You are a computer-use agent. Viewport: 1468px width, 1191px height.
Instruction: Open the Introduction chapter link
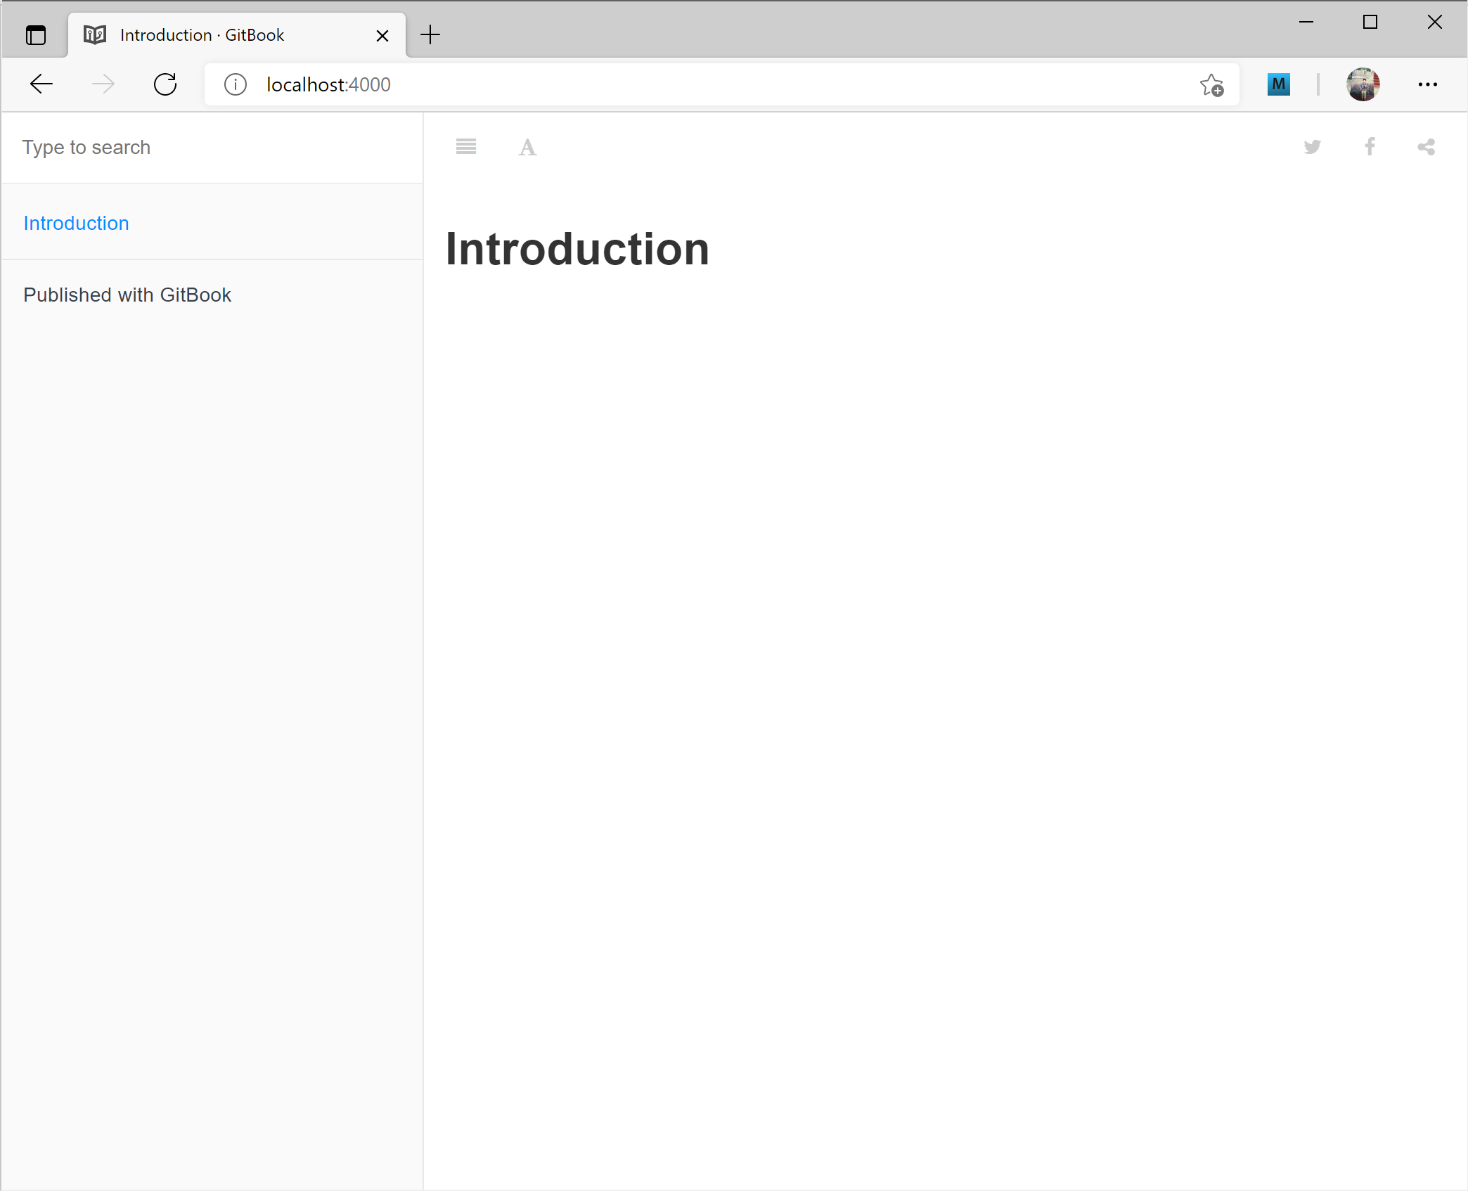[x=76, y=224]
